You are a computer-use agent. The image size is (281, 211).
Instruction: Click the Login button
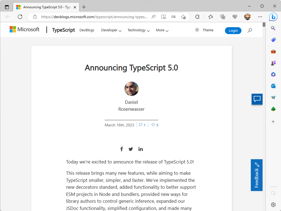tap(233, 31)
